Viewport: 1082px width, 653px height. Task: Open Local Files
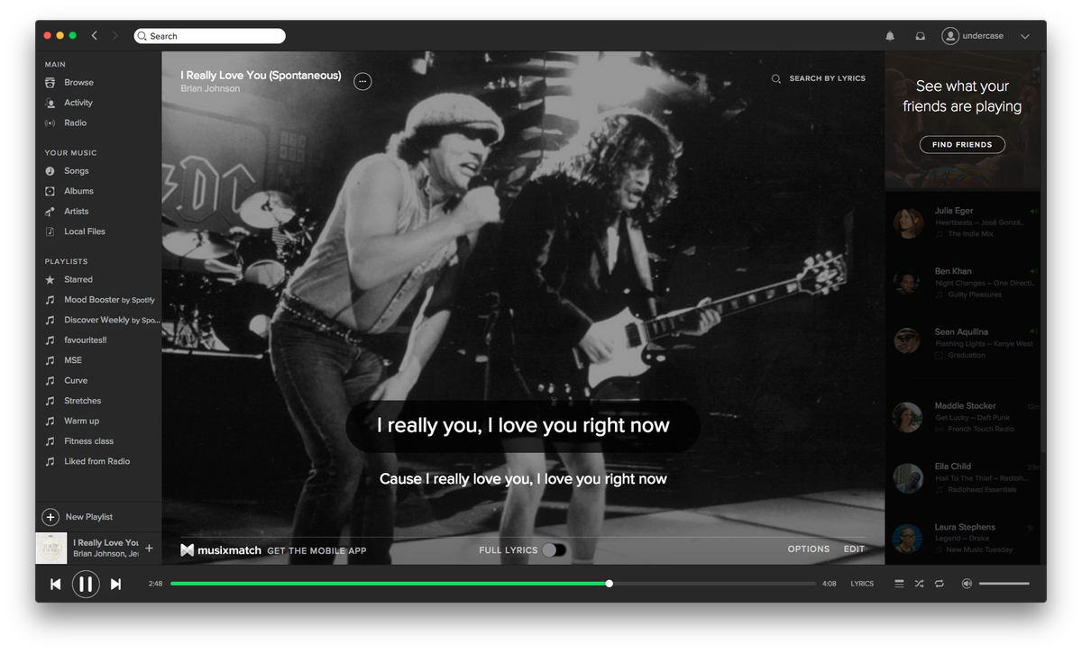[85, 231]
